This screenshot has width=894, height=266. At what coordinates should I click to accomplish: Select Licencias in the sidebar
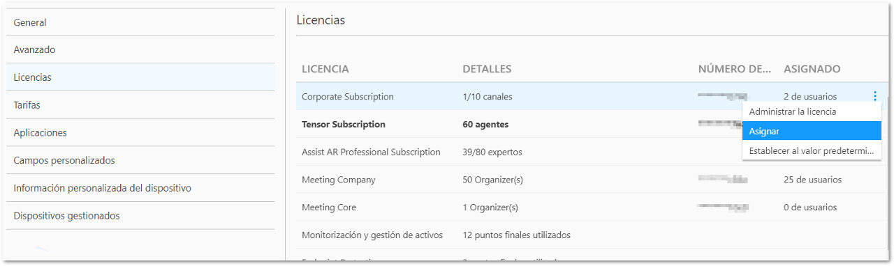point(140,77)
